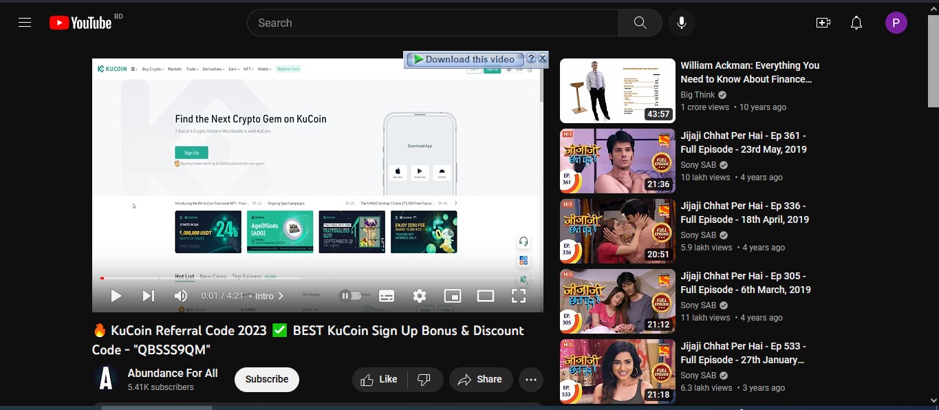Open the YouTube hamburger guide menu

coord(25,23)
